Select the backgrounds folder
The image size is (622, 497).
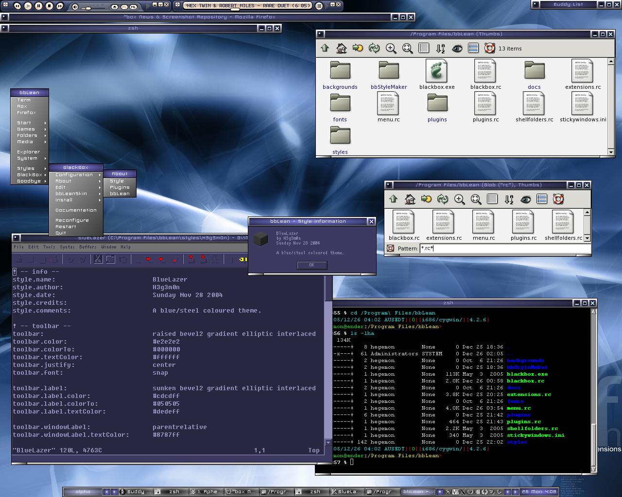(340, 75)
